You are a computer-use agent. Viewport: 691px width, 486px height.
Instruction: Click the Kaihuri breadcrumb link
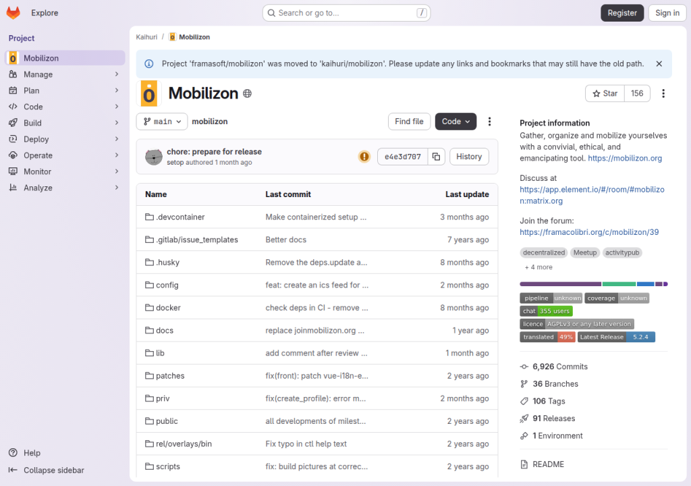[146, 37]
